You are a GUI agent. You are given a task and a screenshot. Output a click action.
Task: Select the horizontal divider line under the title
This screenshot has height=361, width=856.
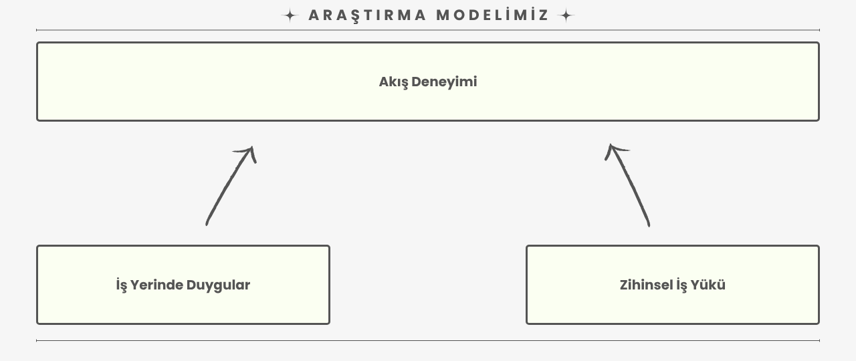tap(428, 30)
